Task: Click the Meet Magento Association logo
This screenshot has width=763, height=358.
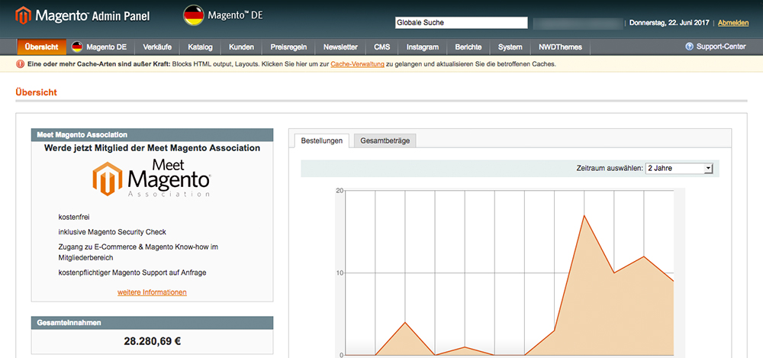Action: click(x=151, y=178)
